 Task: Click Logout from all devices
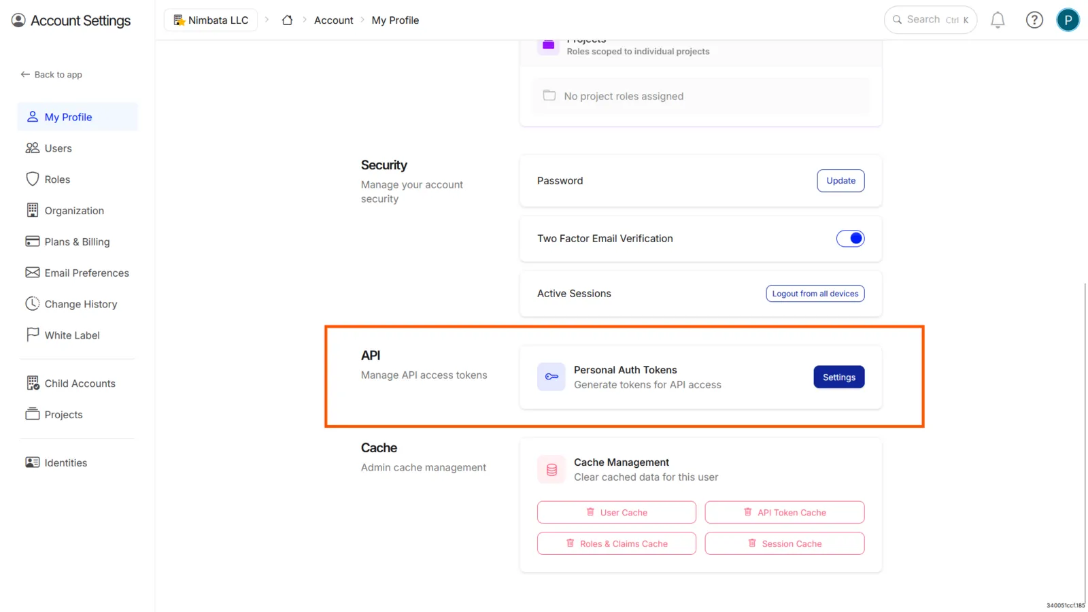[x=815, y=294]
